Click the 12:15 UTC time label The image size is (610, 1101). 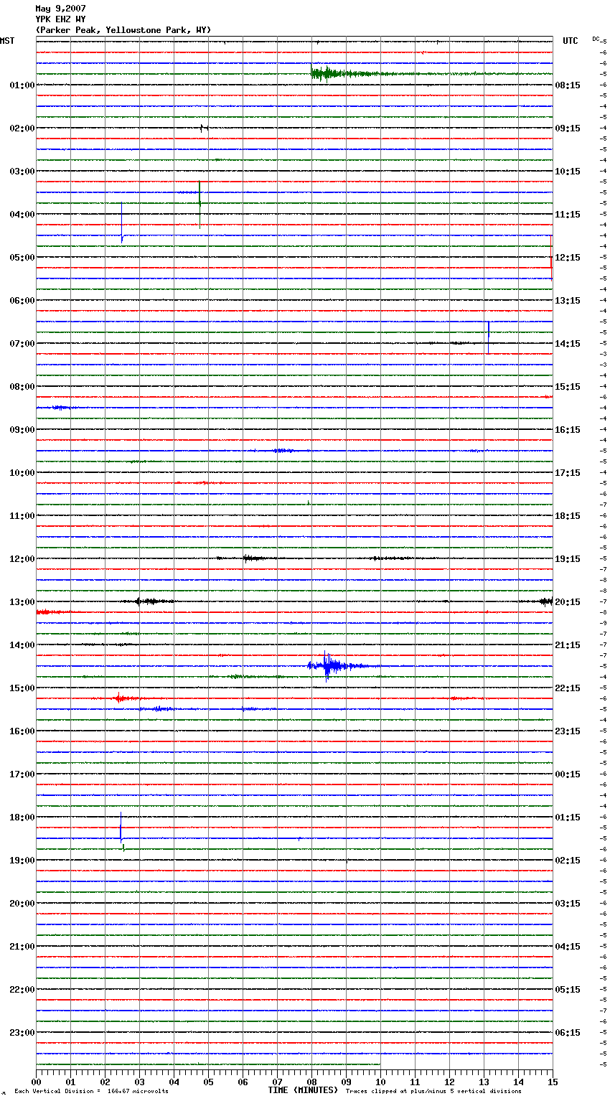[568, 258]
